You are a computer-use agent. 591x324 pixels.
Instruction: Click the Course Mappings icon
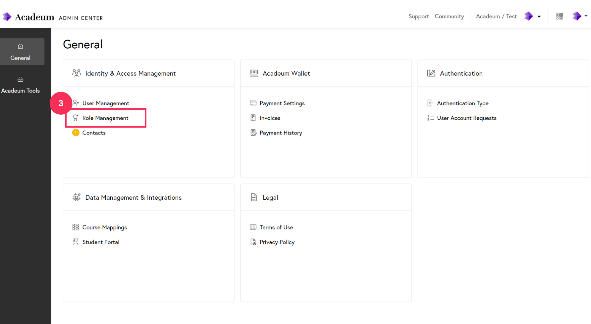click(x=76, y=227)
